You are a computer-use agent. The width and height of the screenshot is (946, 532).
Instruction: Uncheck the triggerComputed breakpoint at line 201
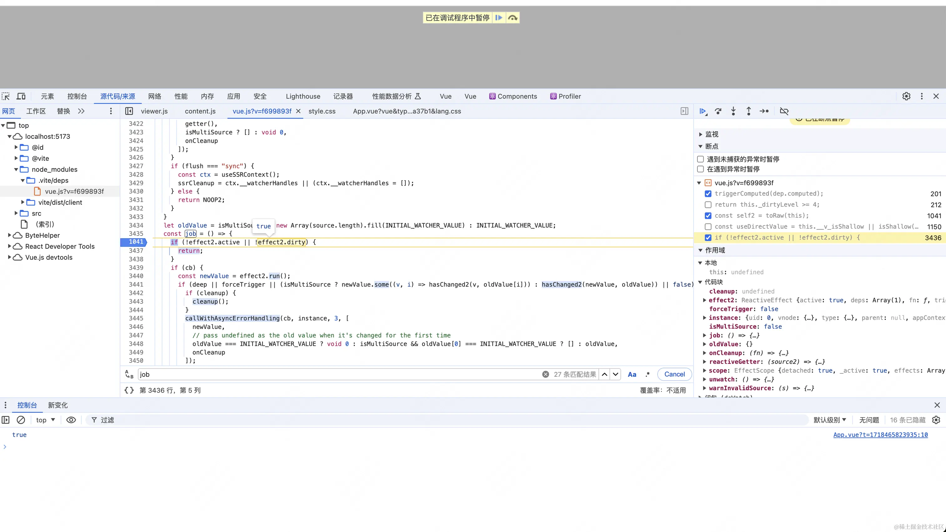click(x=708, y=194)
